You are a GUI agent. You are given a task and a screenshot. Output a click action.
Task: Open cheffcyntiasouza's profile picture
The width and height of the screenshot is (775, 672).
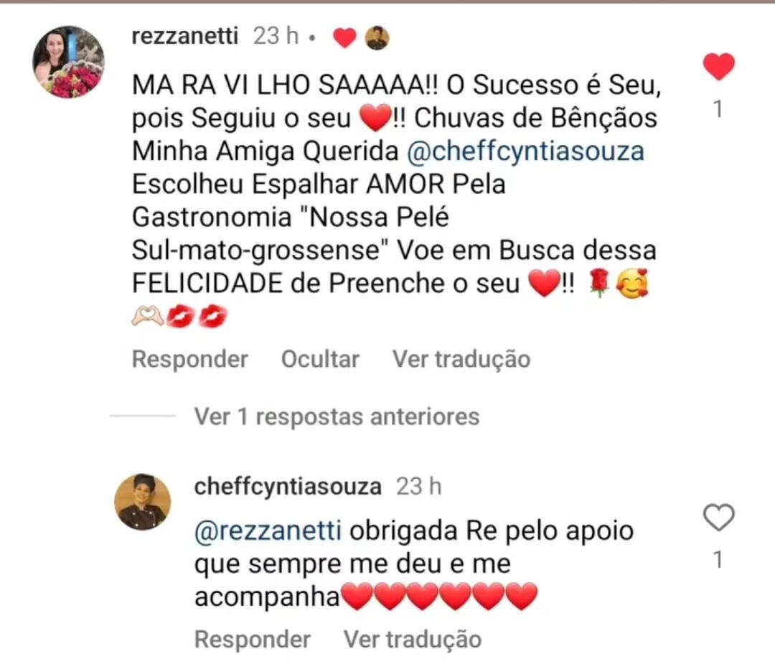[143, 502]
